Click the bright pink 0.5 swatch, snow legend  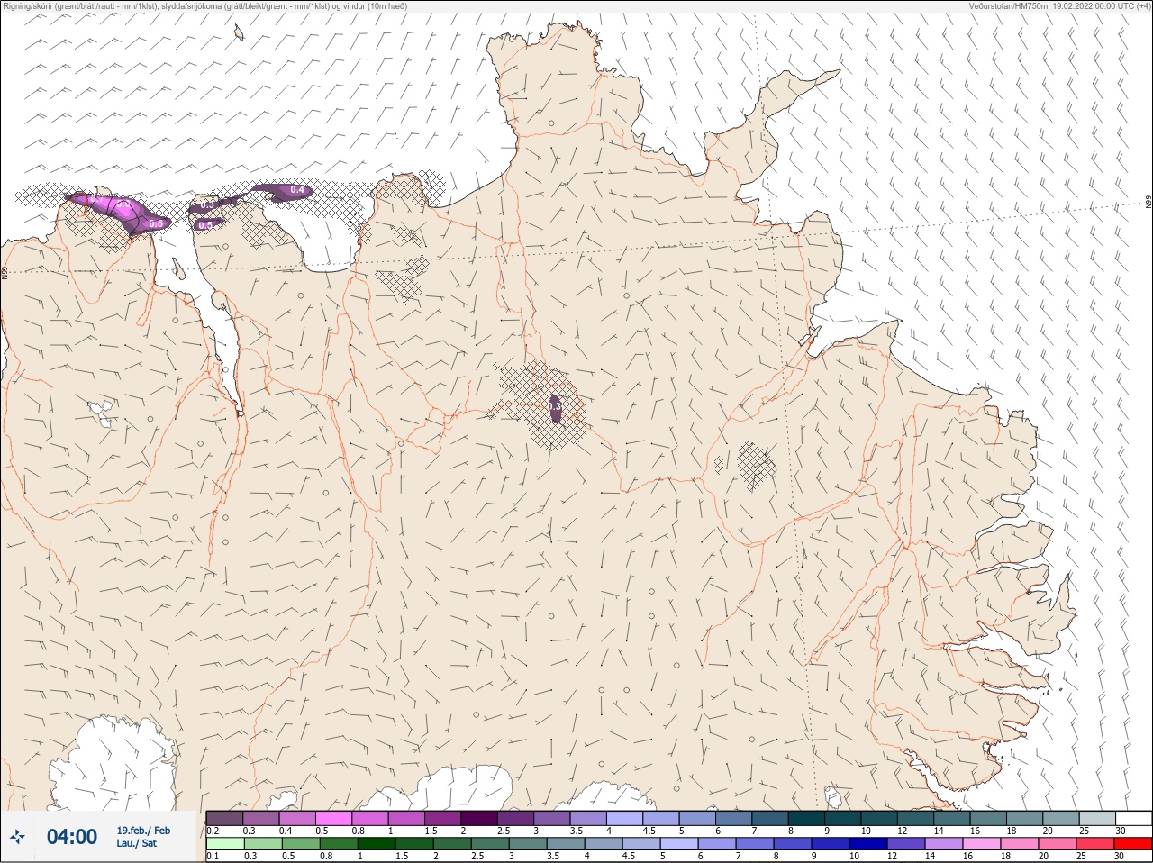tap(333, 818)
